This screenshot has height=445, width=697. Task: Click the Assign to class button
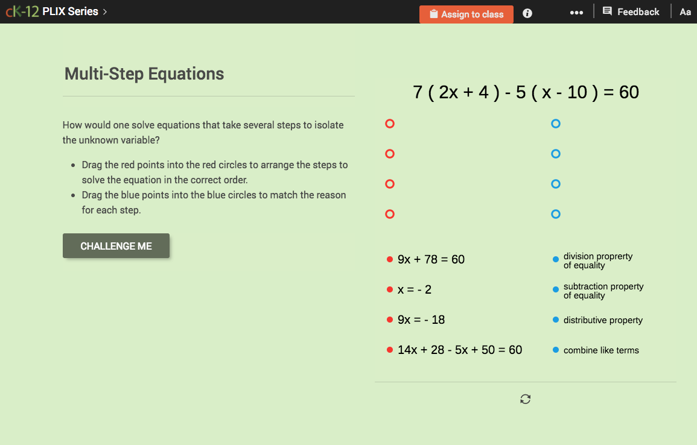click(x=466, y=13)
